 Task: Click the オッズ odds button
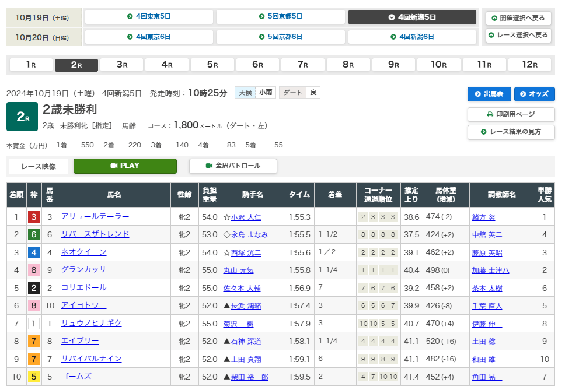click(534, 94)
